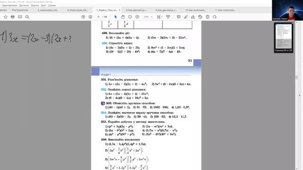The height and width of the screenshot is (170, 303).
Task: Click exercise number 500 in the PDF
Action: [105, 43]
